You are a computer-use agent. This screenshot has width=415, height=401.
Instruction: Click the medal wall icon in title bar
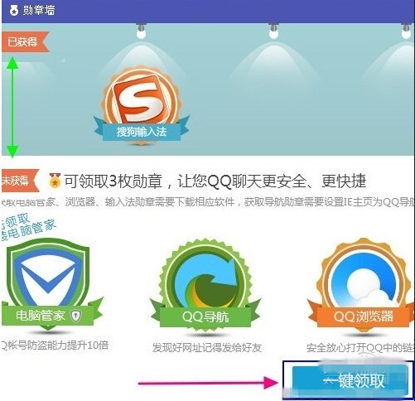tap(13, 11)
